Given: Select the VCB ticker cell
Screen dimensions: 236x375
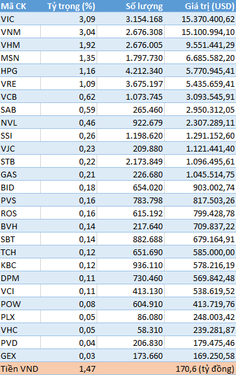Looking at the screenshot, I should pos(20,97).
